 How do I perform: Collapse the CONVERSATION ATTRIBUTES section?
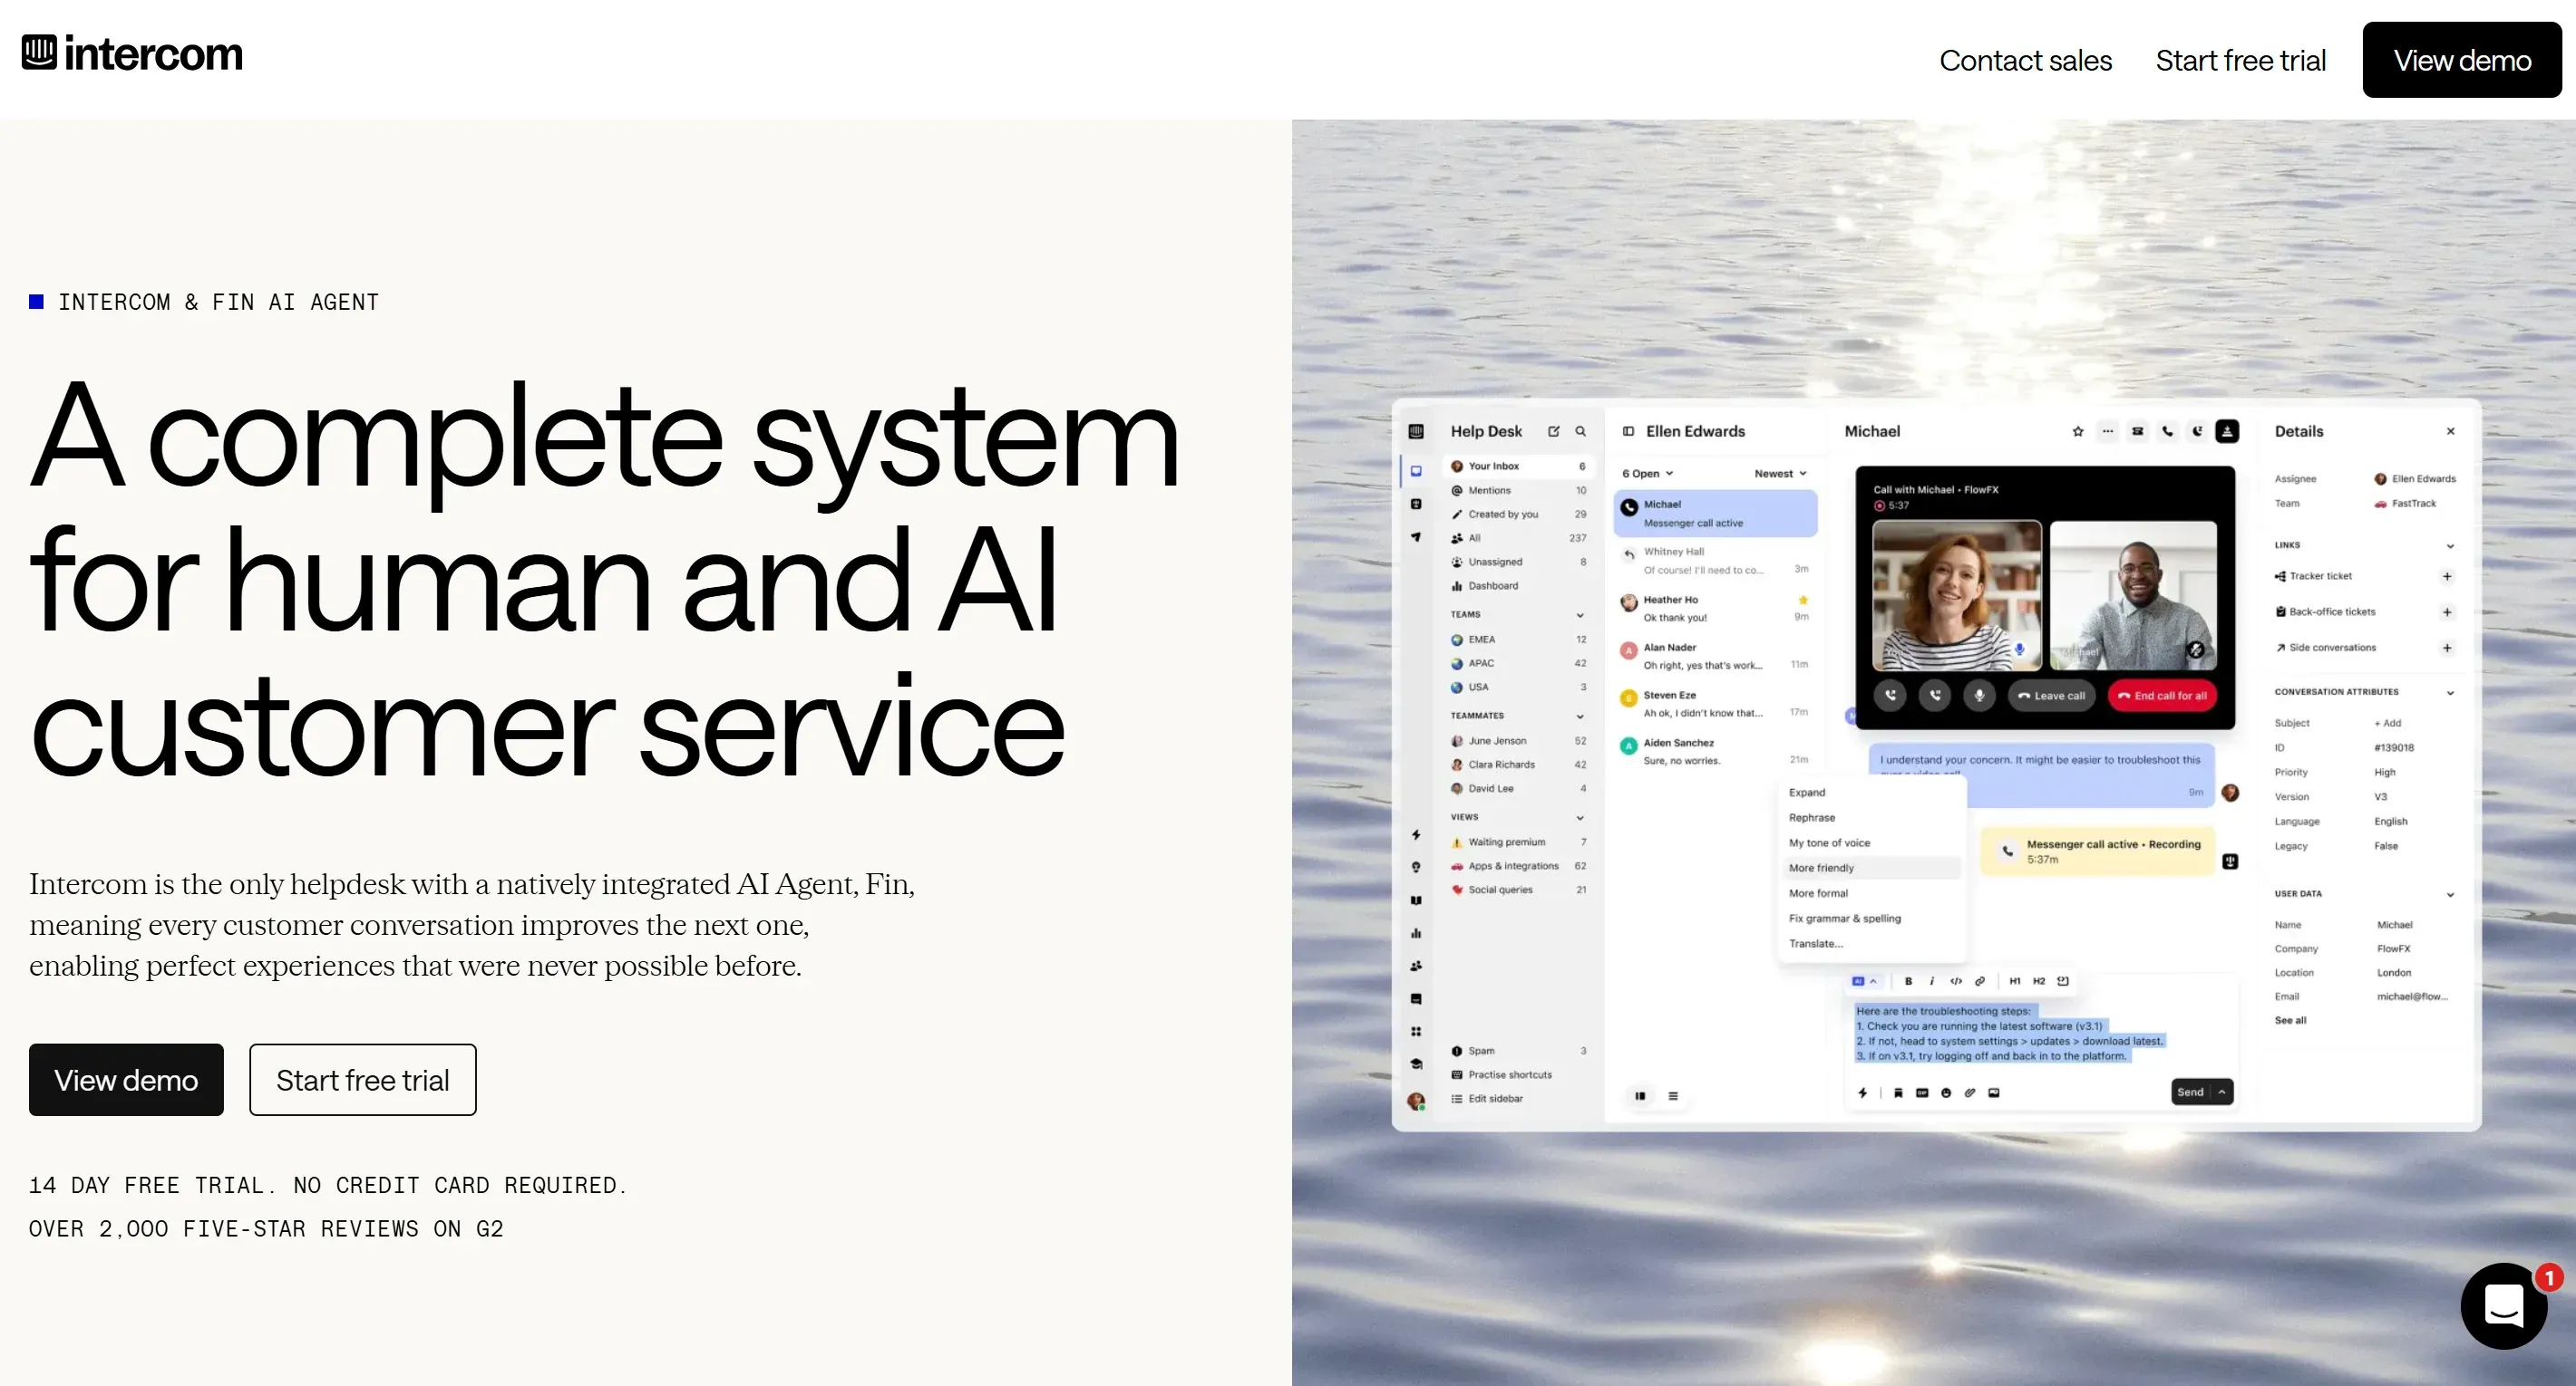[x=2450, y=694]
